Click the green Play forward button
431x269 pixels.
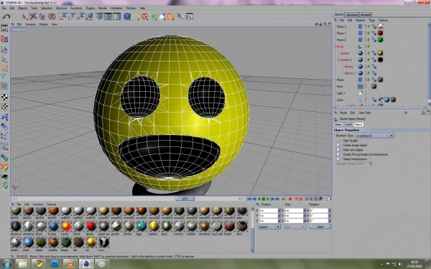coord(268,199)
